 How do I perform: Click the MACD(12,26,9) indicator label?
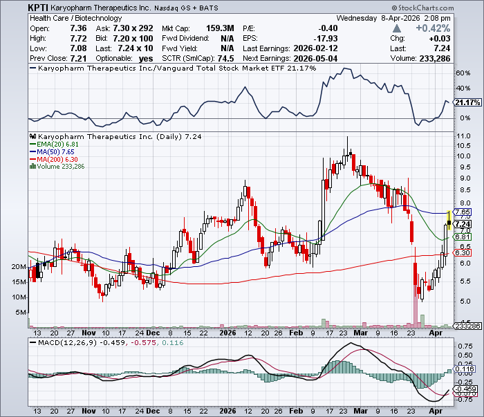point(67,342)
